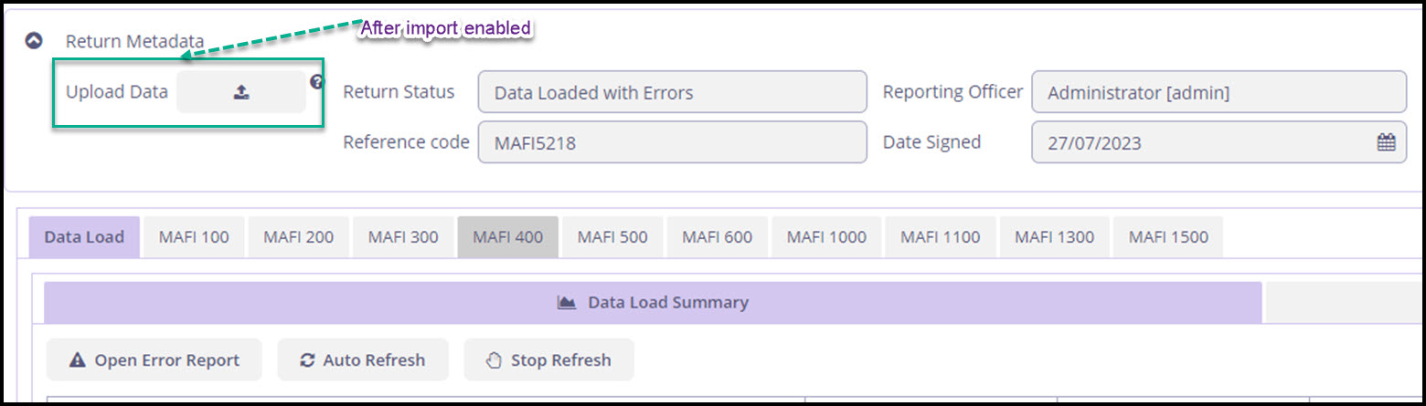Open the Date Signed calendar icon
The height and width of the screenshot is (406, 1426).
pos(1386,142)
